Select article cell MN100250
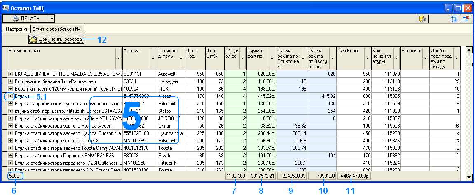 click(140, 162)
